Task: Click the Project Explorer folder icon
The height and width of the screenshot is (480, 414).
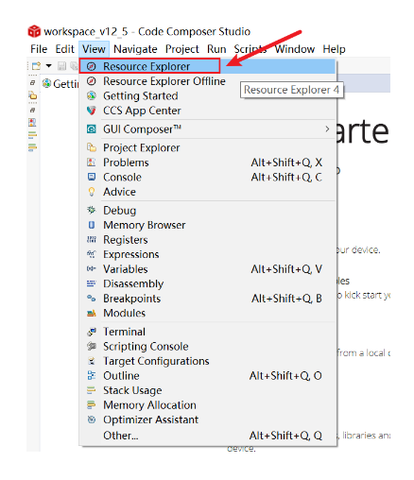Action: coord(92,147)
